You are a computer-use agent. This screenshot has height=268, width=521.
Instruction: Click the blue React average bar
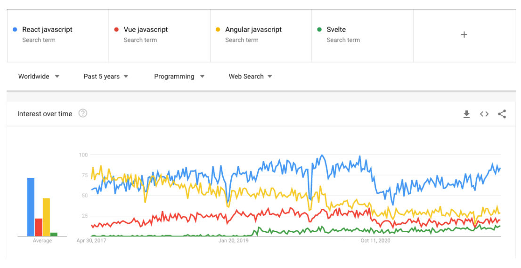pos(31,207)
